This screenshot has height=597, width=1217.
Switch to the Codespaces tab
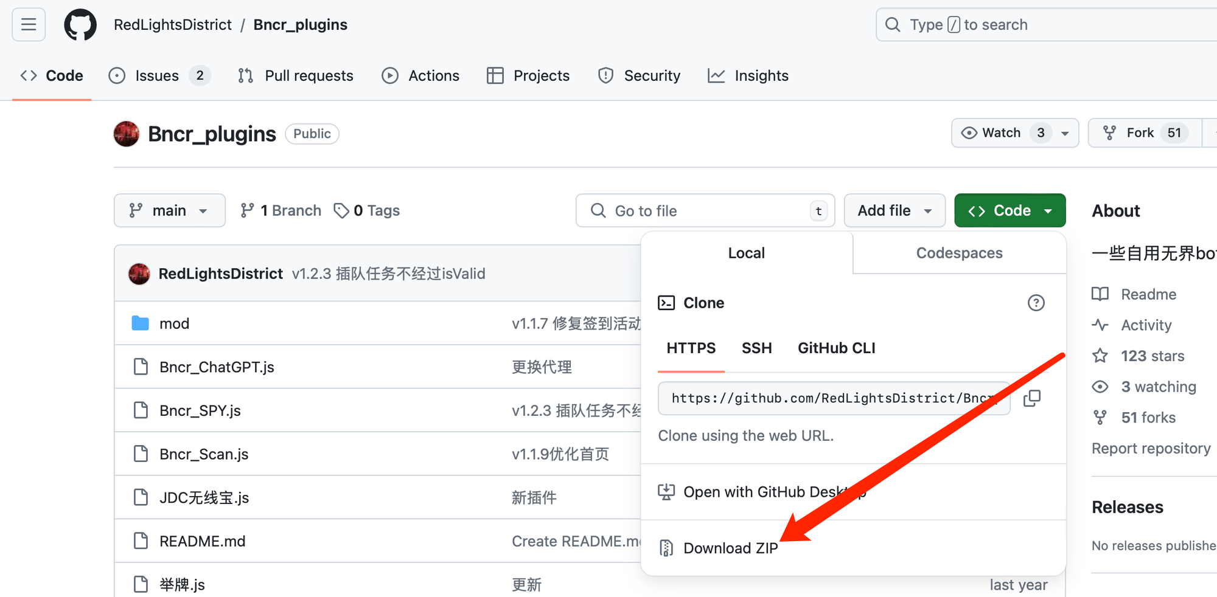[x=959, y=253]
